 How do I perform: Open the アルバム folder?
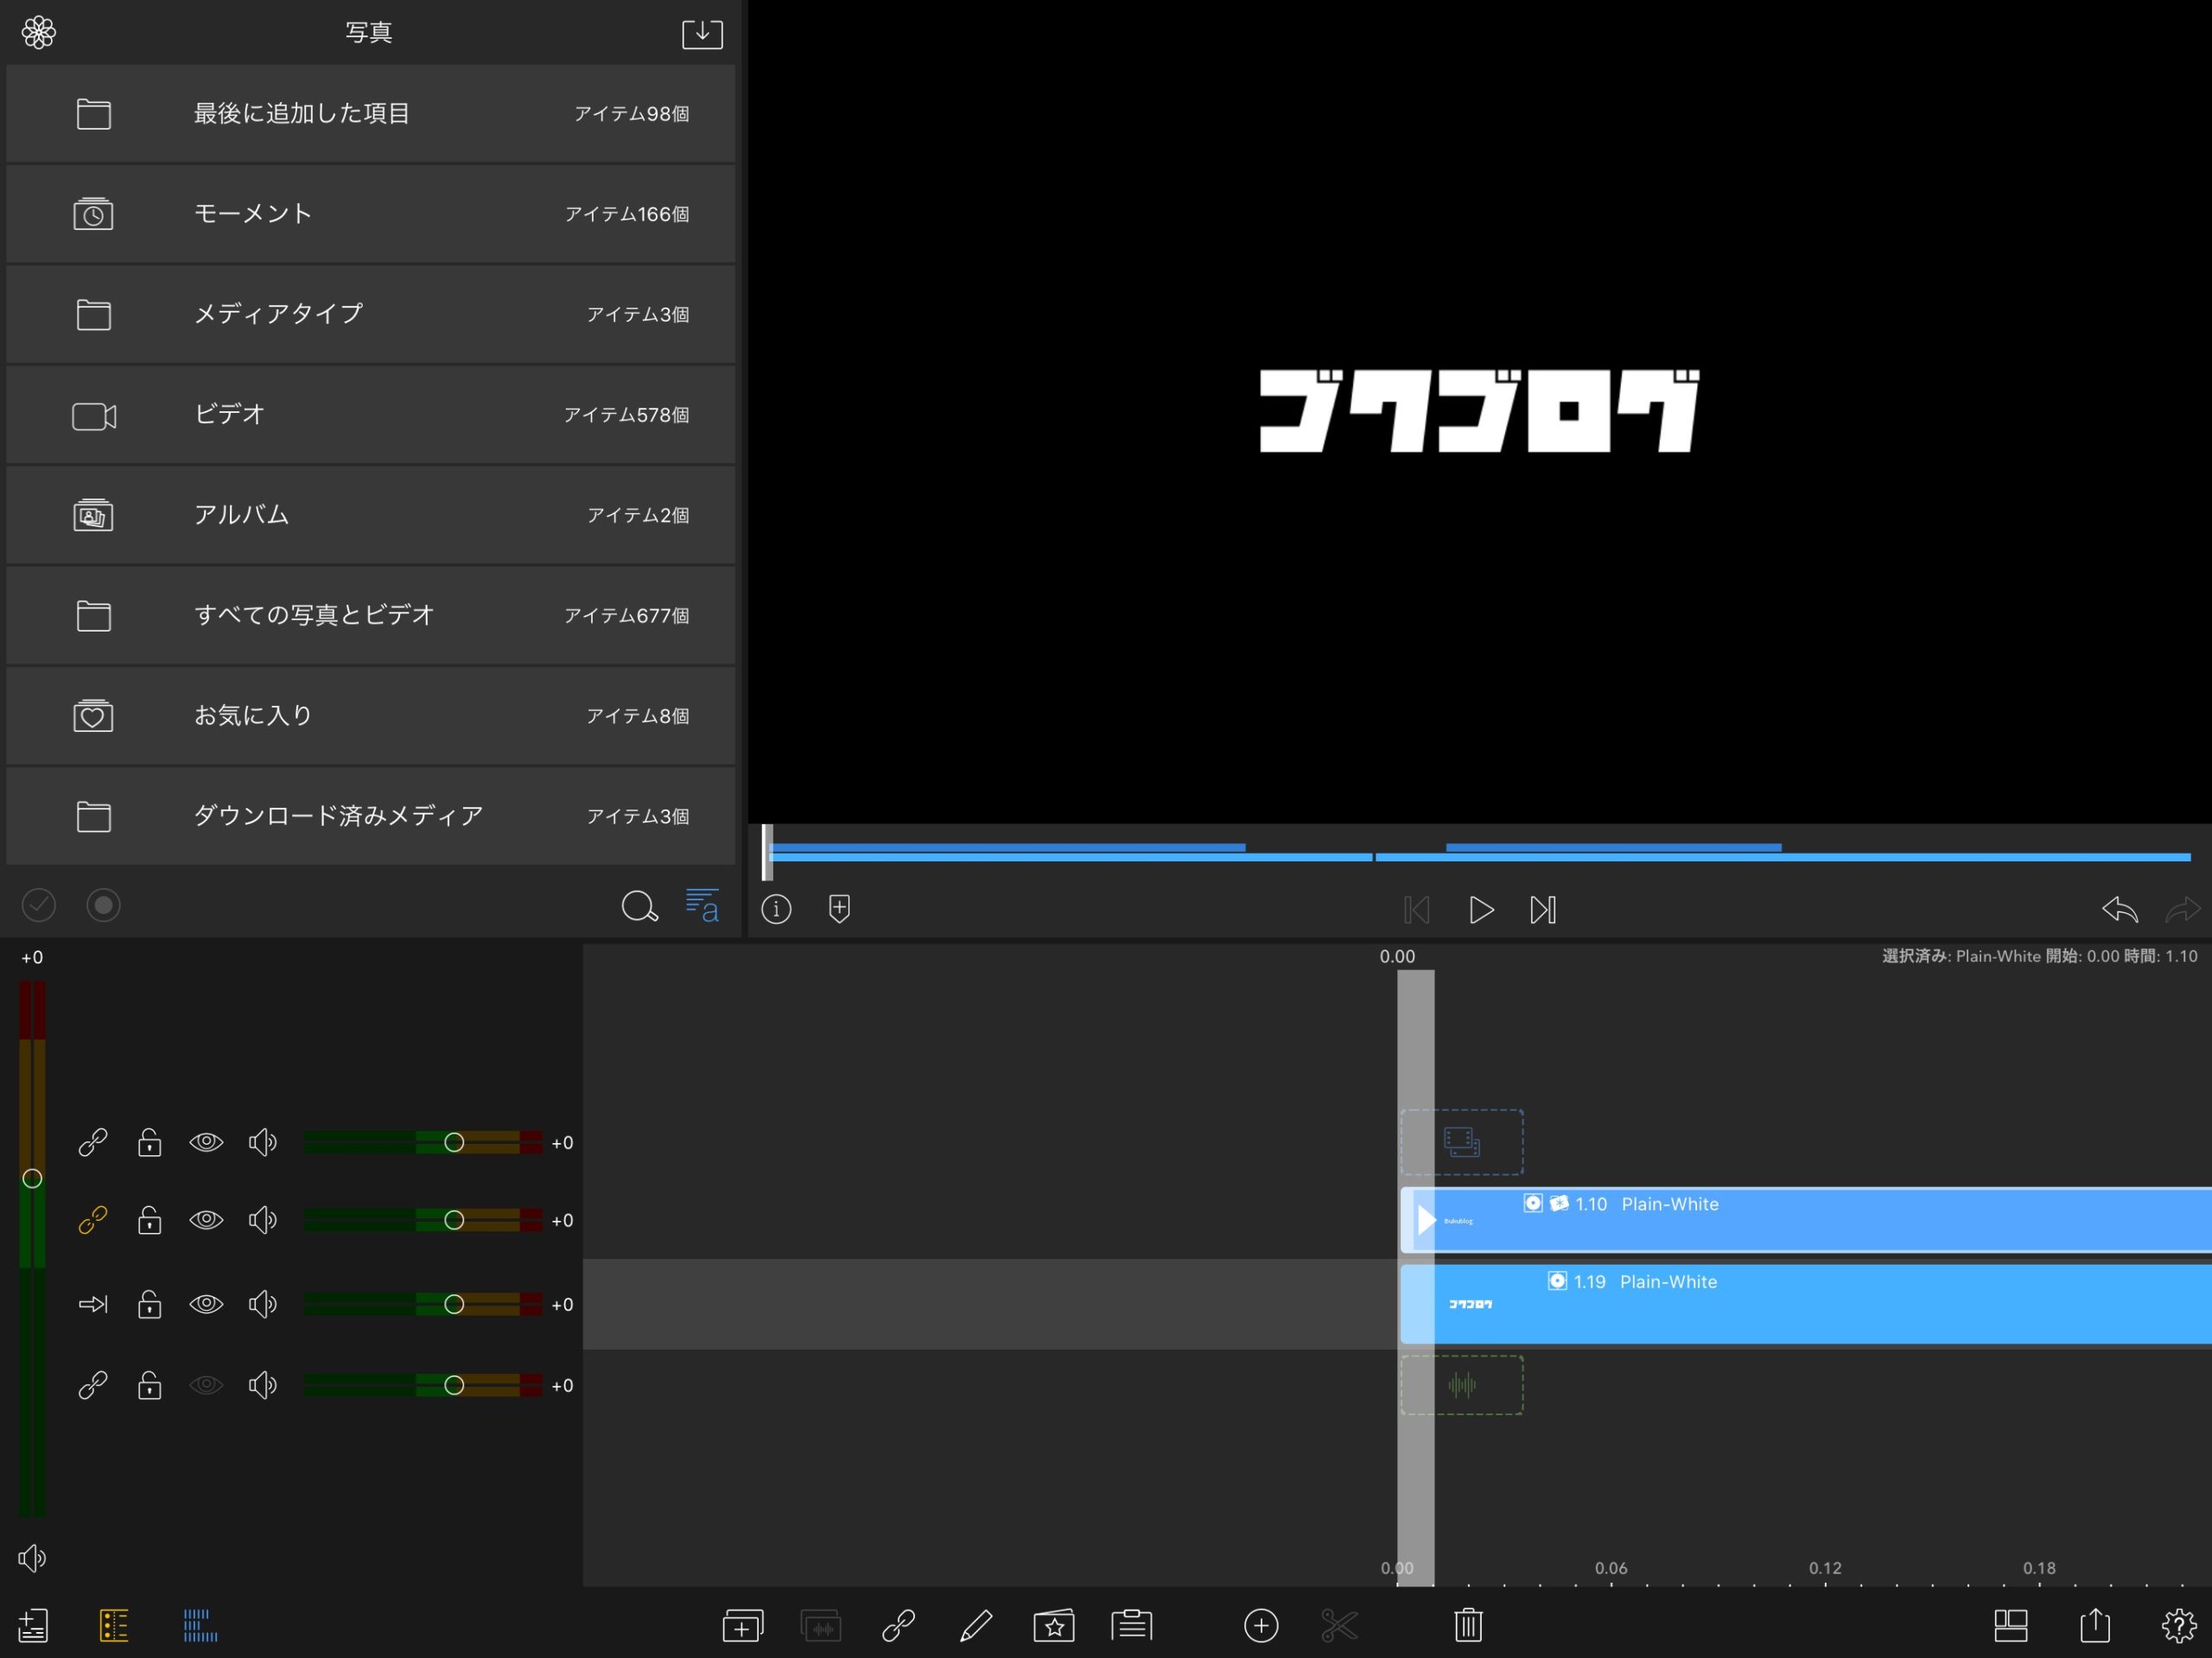pos(370,515)
